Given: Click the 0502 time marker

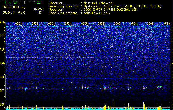Looking at the screenshot, I should pos(35,24).
